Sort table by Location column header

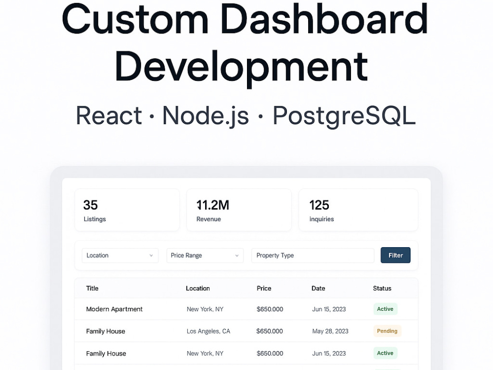click(x=198, y=288)
